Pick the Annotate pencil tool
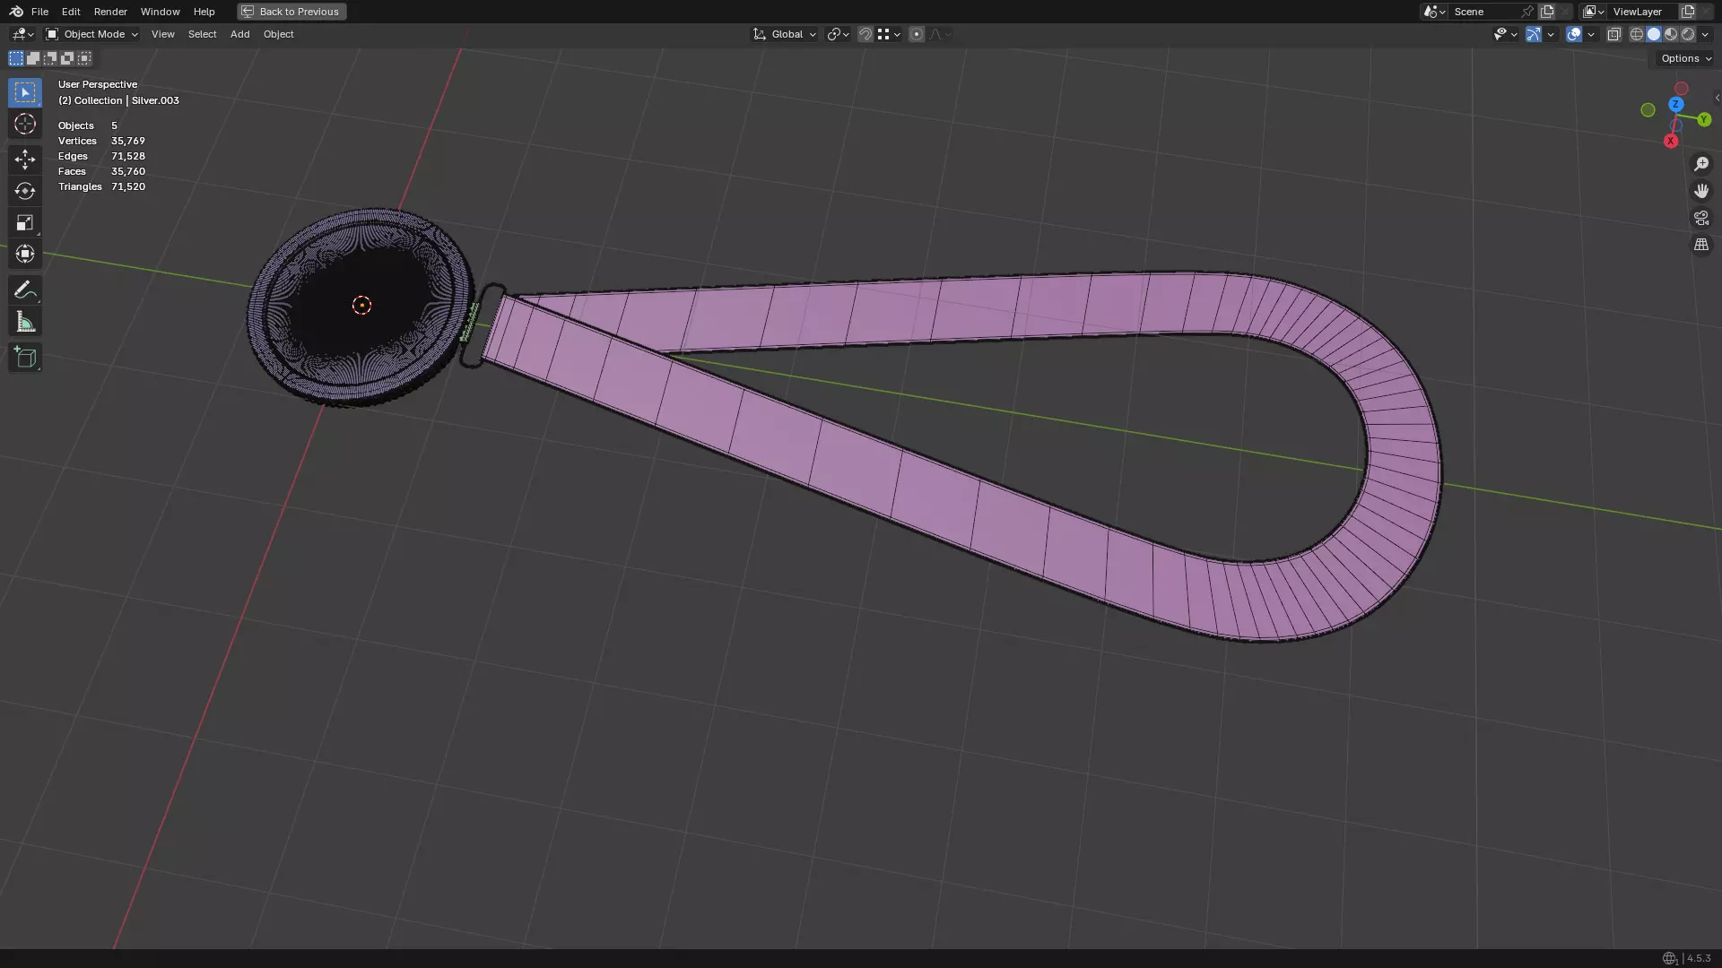The image size is (1722, 968). click(x=25, y=290)
